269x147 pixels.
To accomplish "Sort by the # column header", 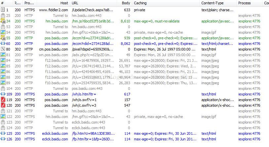I will (6, 3).
